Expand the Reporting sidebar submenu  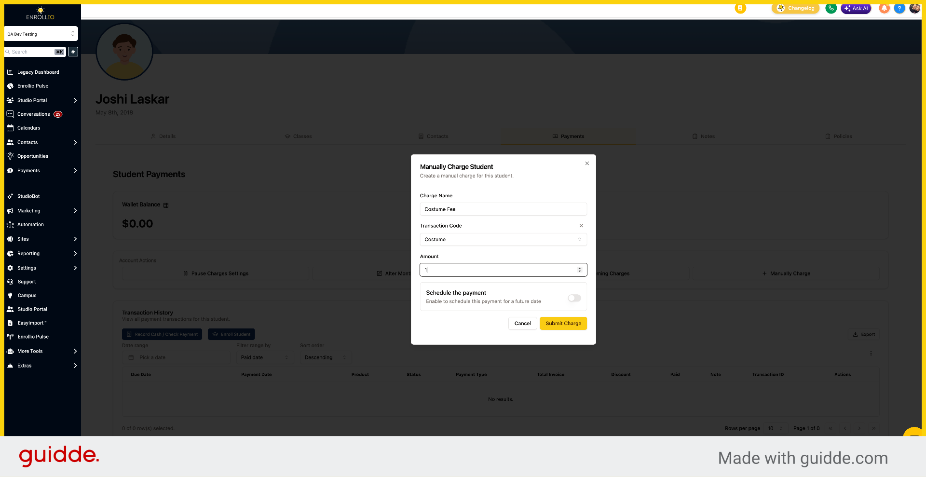click(x=75, y=254)
